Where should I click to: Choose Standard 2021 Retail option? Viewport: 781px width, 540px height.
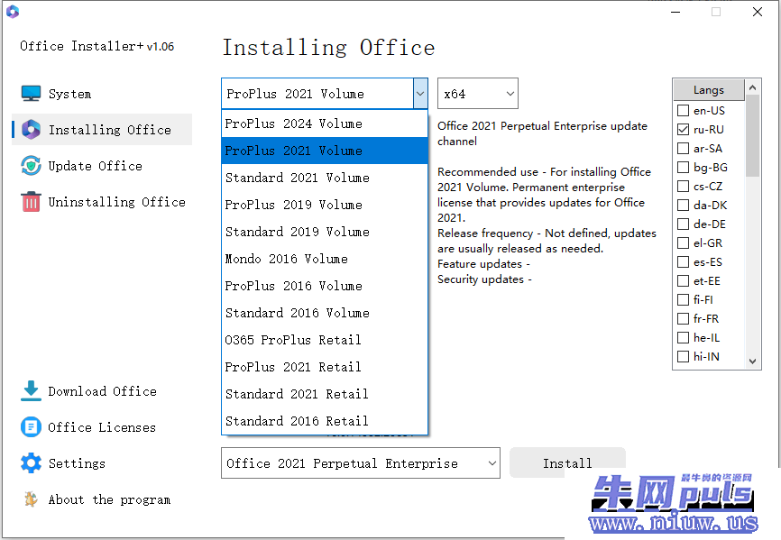[325, 394]
